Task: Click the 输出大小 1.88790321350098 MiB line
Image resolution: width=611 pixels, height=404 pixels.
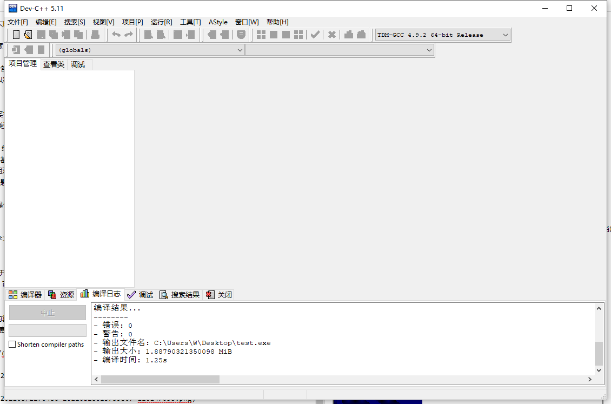Action: 163,352
